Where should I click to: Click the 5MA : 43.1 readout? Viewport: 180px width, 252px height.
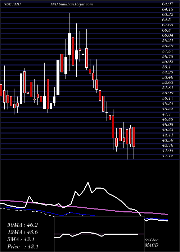point(21,239)
